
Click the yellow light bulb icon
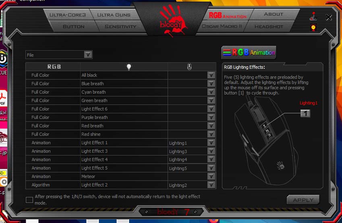click(313, 27)
